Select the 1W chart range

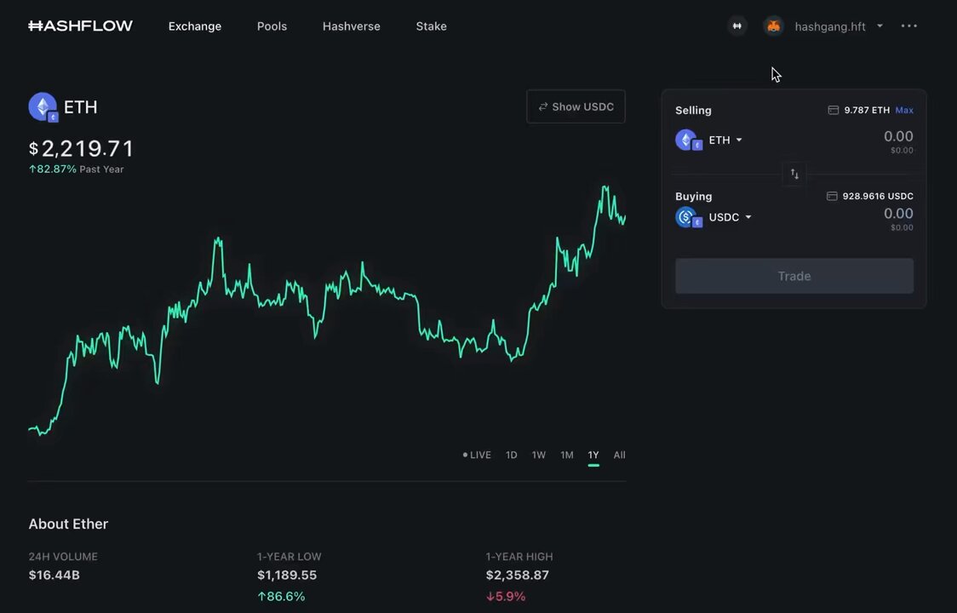(538, 455)
